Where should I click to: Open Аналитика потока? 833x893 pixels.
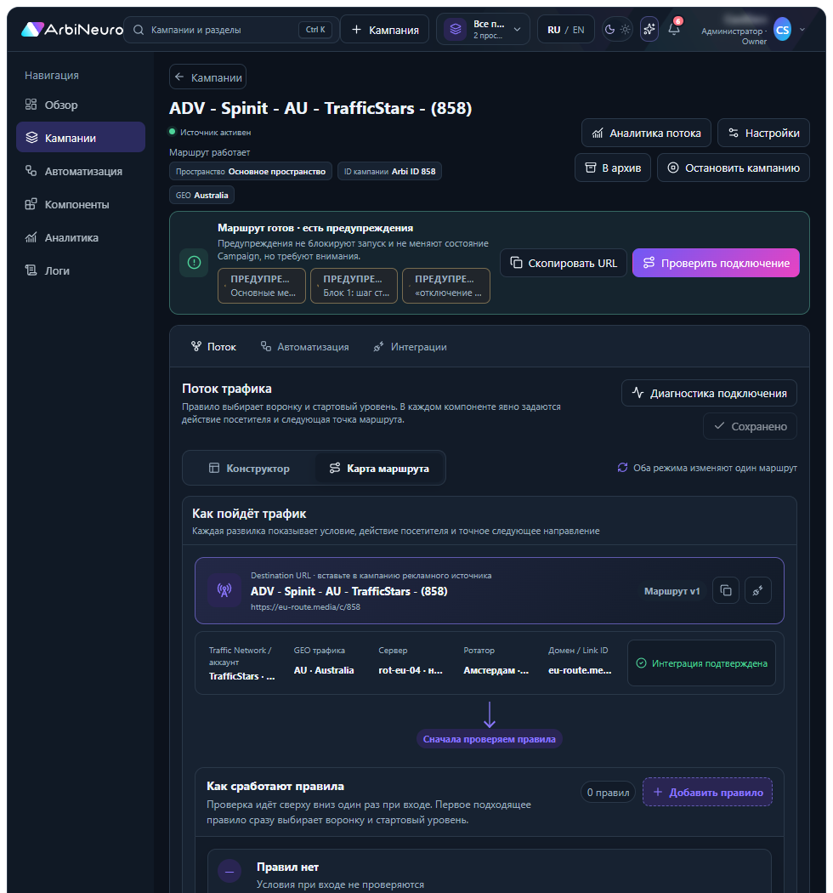coord(646,133)
